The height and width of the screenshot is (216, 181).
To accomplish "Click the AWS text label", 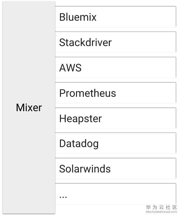I will 70,68.
